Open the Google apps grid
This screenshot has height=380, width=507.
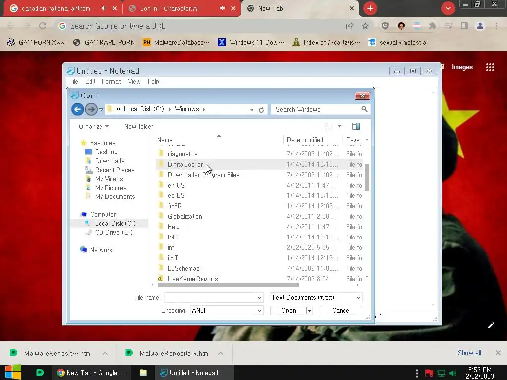[x=490, y=67]
